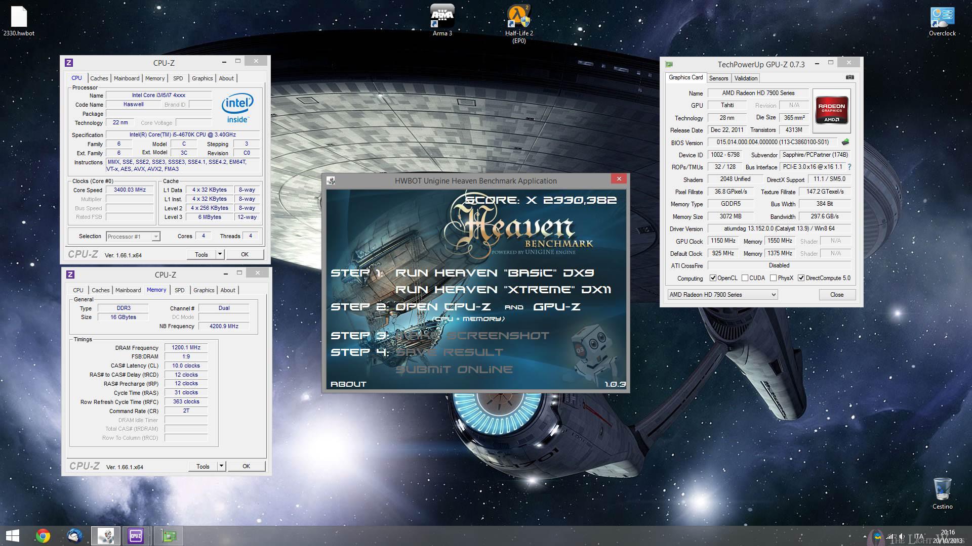The height and width of the screenshot is (546, 972).
Task: Click the GPU-Z title bar application icon
Action: coord(669,64)
